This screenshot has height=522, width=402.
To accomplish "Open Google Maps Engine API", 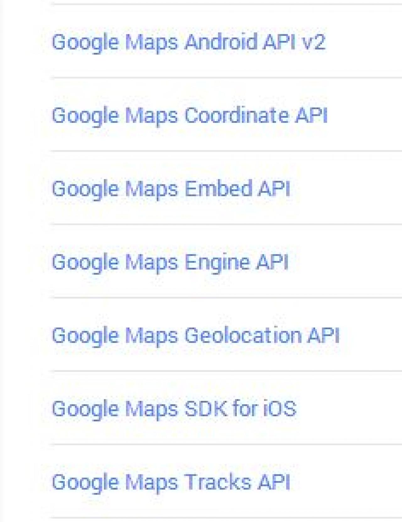I will click(170, 262).
